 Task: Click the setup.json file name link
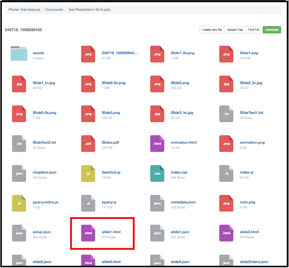pos(42,232)
